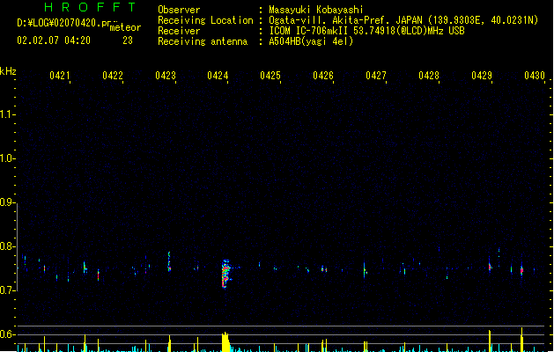Click the large meteor echo near 0424
The image size is (554, 352).
point(225,274)
